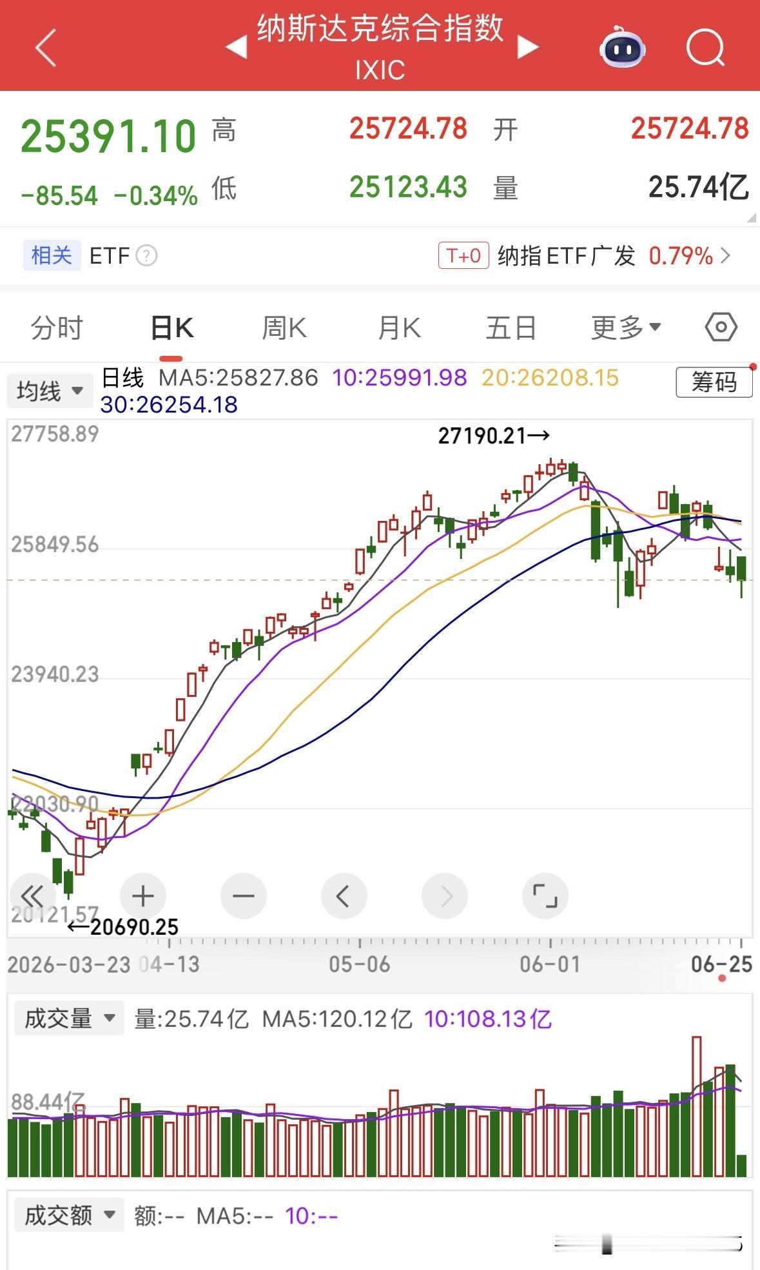Select the 分时 tab

click(57, 328)
